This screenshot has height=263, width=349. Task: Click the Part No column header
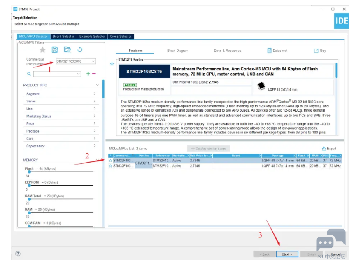(144, 156)
